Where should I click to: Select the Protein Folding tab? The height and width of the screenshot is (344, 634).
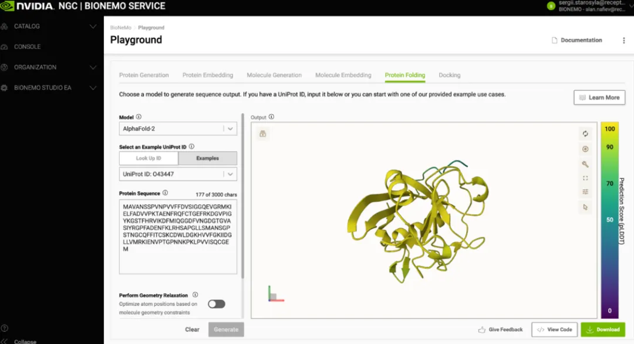tap(404, 75)
